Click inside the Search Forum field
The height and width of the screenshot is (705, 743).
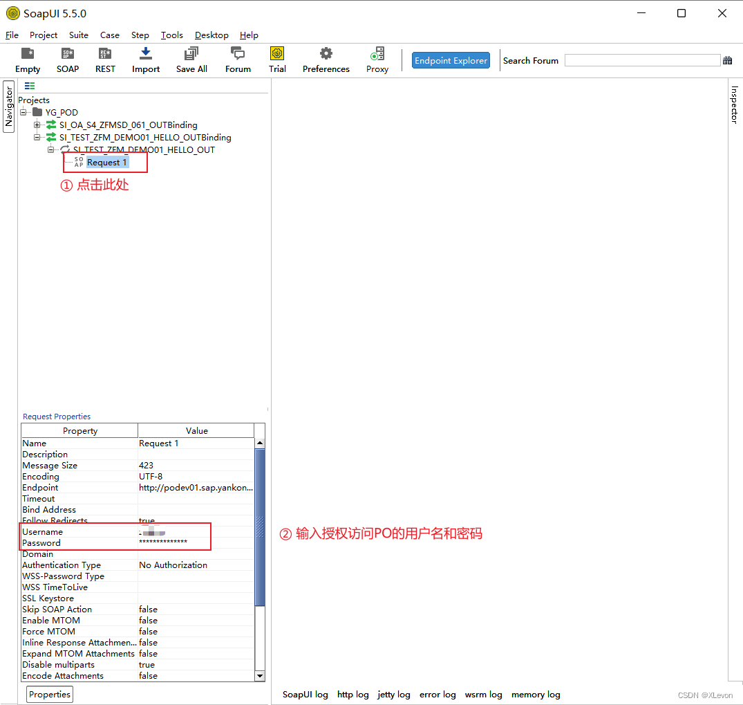(641, 59)
